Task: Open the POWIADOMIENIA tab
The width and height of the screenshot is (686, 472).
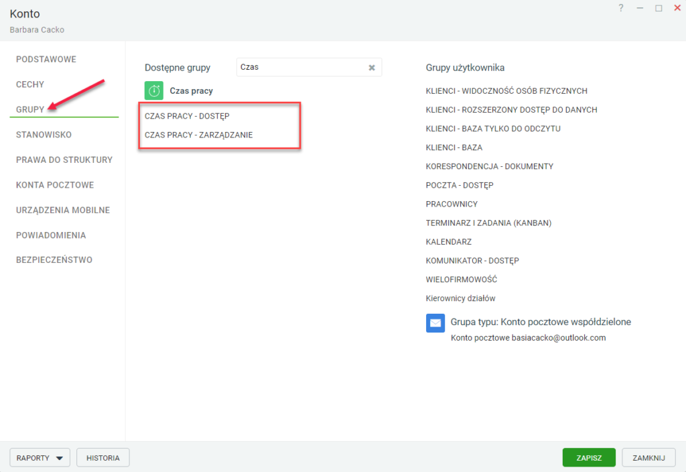Action: point(51,235)
